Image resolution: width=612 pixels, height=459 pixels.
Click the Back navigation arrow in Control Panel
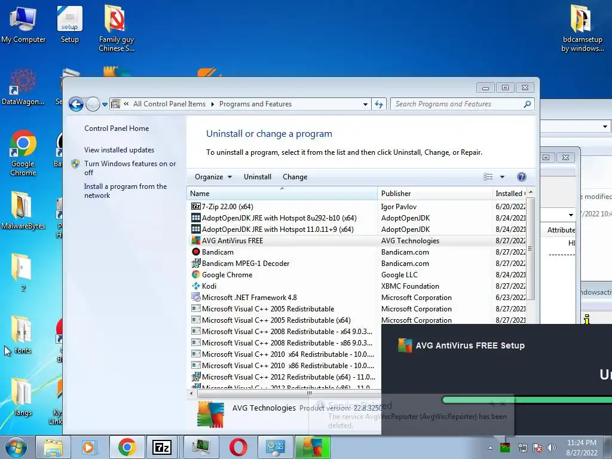[x=76, y=104]
